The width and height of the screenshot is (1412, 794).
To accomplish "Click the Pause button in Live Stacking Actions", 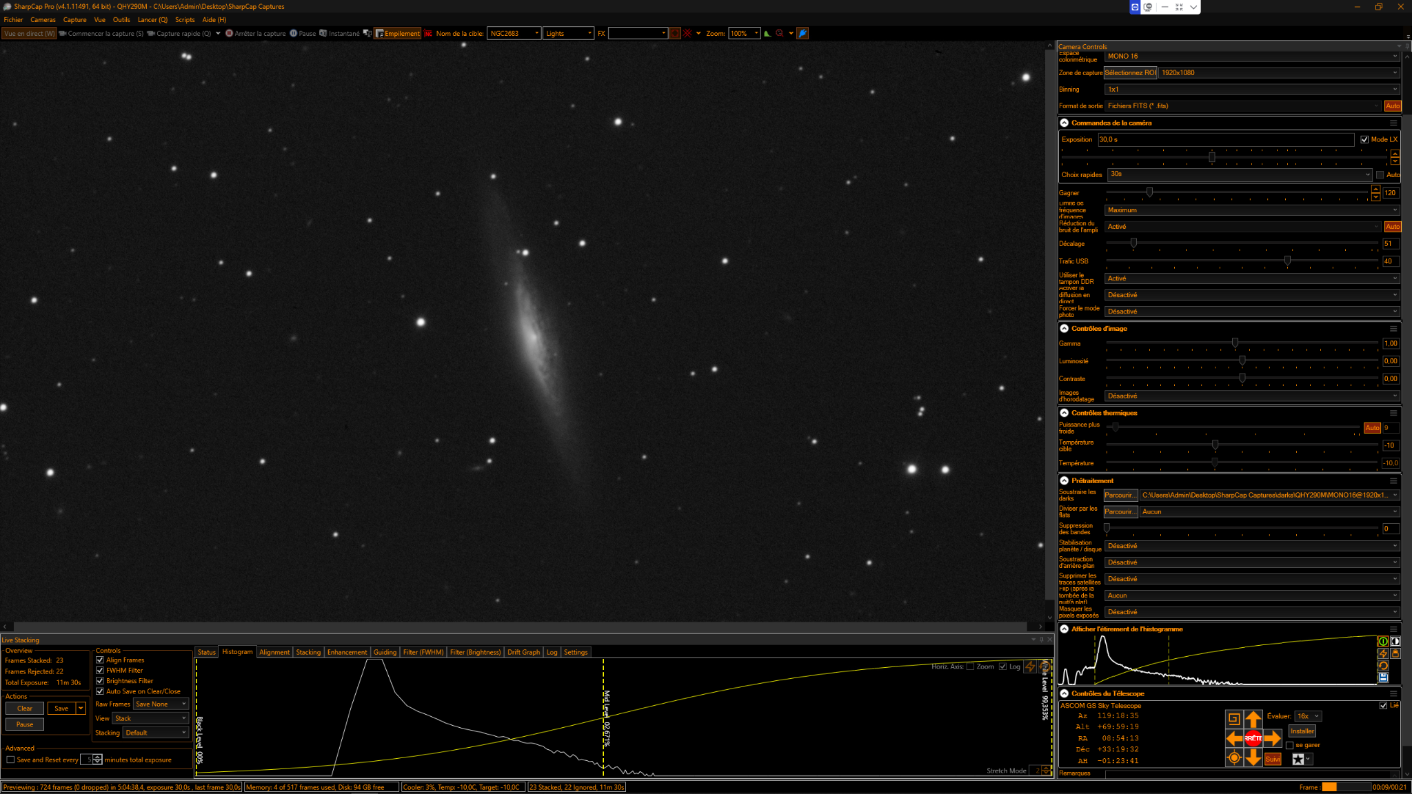I will [25, 725].
